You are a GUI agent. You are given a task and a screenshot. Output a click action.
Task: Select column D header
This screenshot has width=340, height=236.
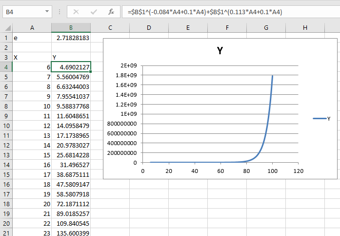pyautogui.click(x=149, y=28)
